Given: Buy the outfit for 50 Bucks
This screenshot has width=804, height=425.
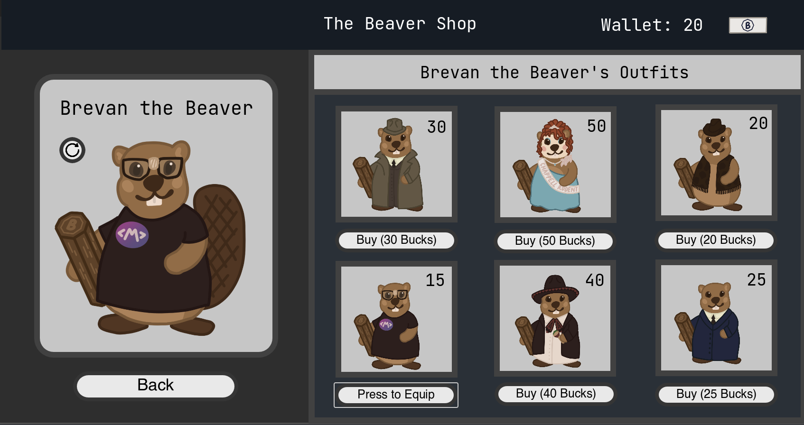Looking at the screenshot, I should tap(555, 241).
